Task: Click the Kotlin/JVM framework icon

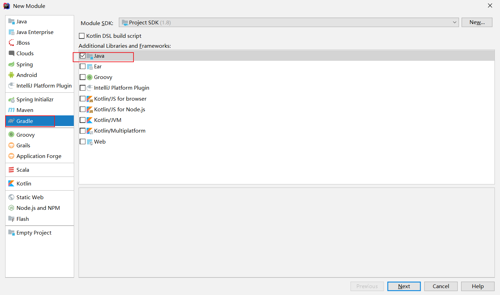Action: tap(90, 120)
